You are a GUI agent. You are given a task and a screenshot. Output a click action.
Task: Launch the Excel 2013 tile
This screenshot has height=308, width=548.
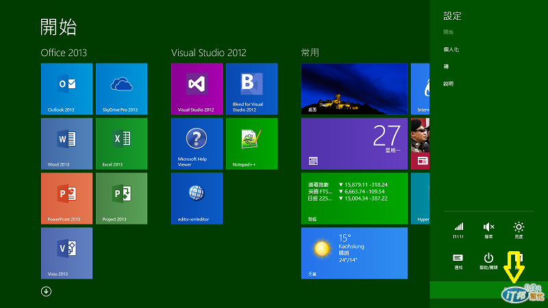tap(122, 144)
